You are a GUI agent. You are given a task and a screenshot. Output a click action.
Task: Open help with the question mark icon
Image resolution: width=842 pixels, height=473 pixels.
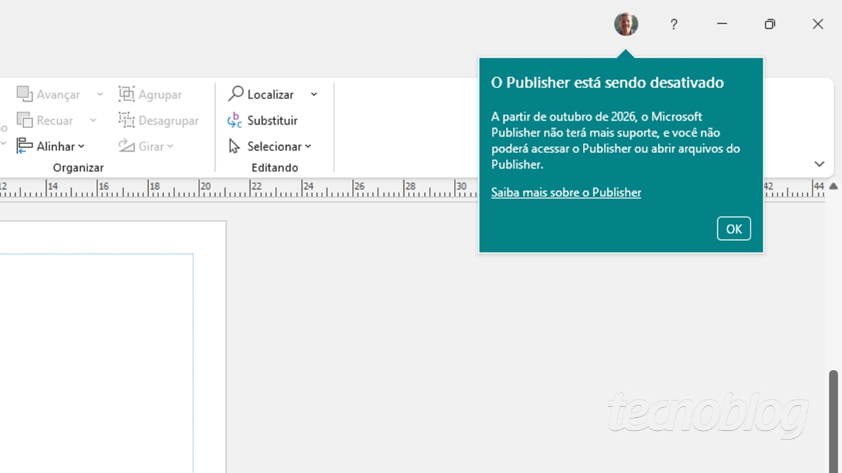click(674, 24)
